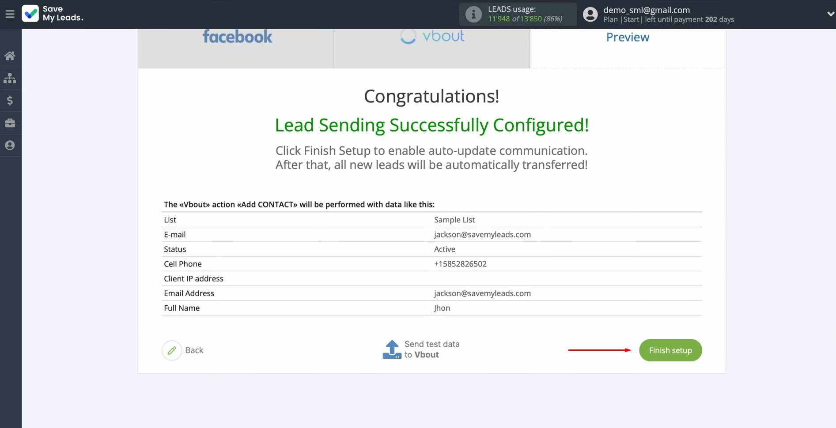836x428 pixels.
Task: Click the Active status value
Action: 445,249
